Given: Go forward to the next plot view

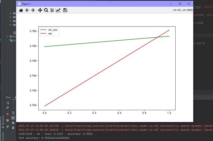Looking at the screenshot, I should [x=33, y=10].
